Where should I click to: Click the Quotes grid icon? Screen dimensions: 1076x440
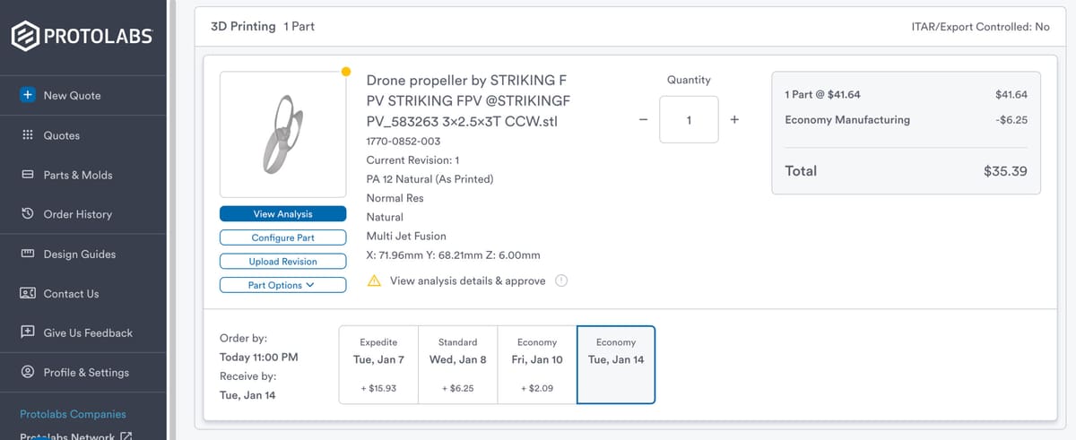tap(27, 135)
